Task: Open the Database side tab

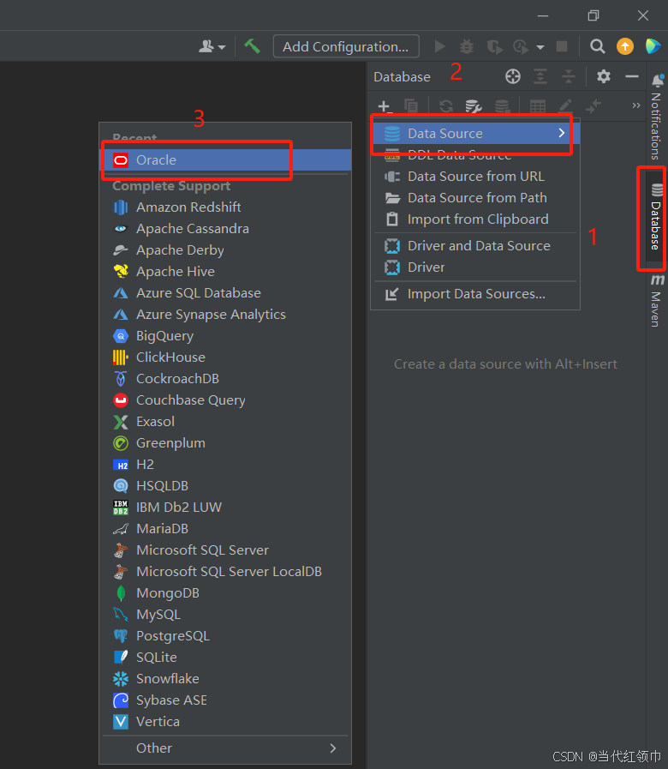Action: click(656, 217)
